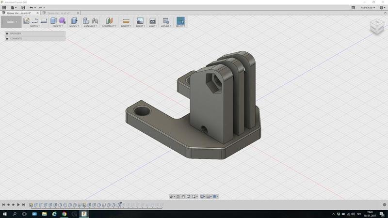Select the Create Sketch tool icon

[x=27, y=21]
